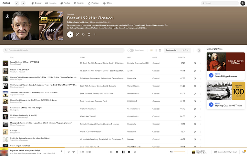The height and width of the screenshot is (156, 247).
Task: Click the Find a track in this playlist field
Action: click(64, 50)
